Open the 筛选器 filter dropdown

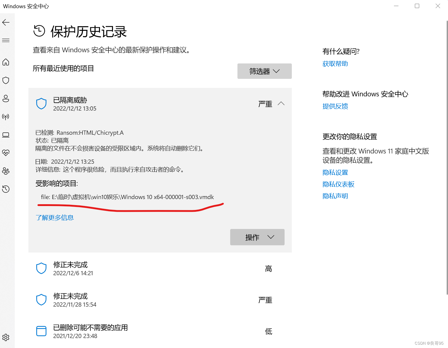tap(265, 71)
